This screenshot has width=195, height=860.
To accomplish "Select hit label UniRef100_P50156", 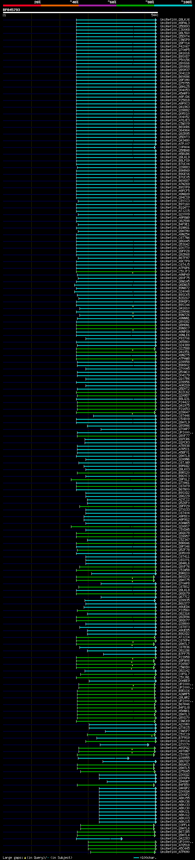I will (x=175, y=60).
